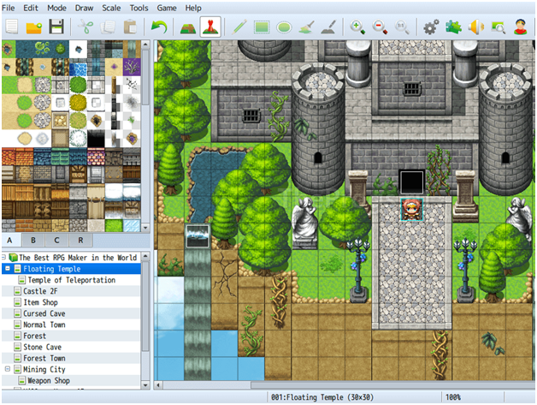Image resolution: width=537 pixels, height=405 pixels.
Task: Switch to tileset tab C
Action: 56,241
